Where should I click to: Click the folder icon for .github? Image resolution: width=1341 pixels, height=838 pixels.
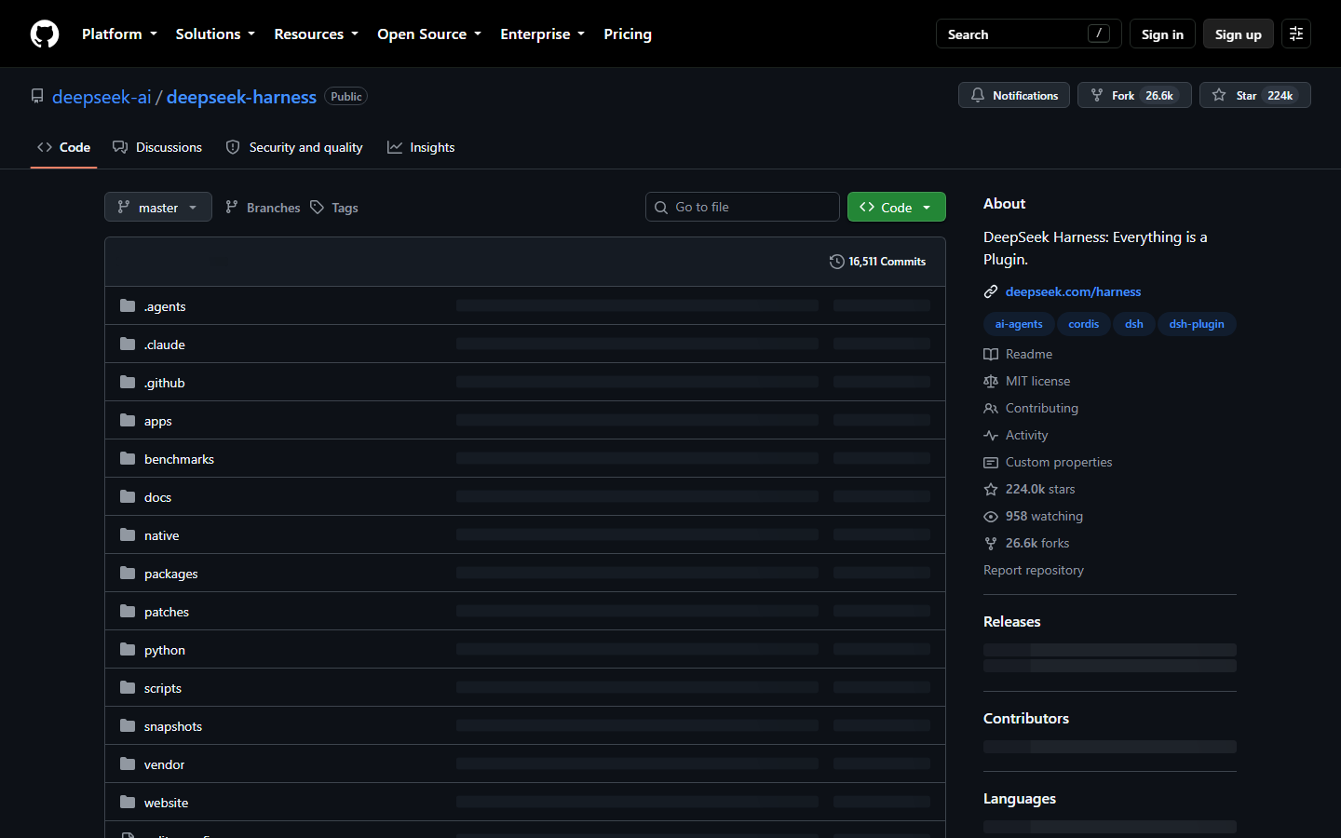[128, 383]
